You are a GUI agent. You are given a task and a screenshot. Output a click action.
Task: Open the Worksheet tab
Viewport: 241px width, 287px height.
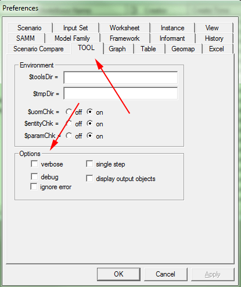coord(124,28)
